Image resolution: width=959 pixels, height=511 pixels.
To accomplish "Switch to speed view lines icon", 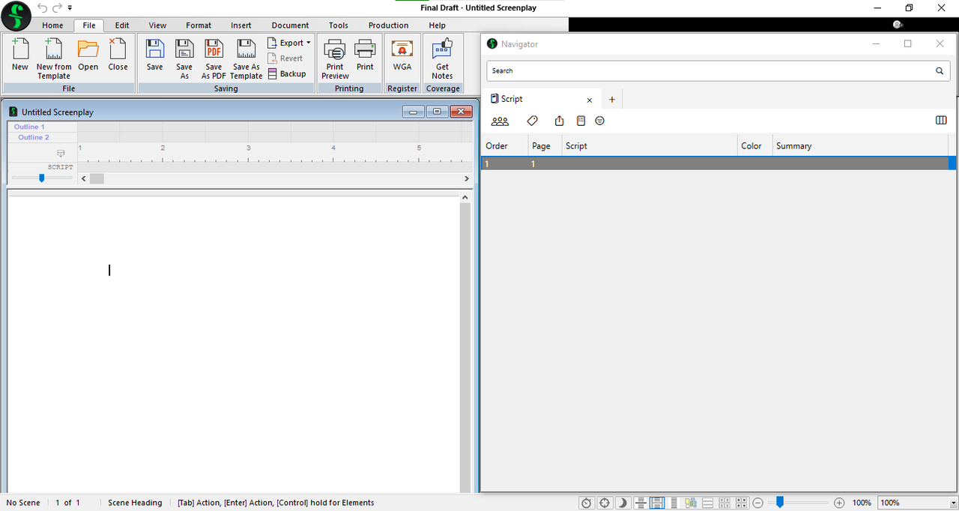I will coord(674,503).
